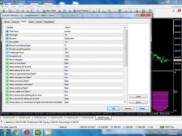Confirm the dialog with OK
This screenshot has width=182, height=136.
pyautogui.click(x=114, y=108)
